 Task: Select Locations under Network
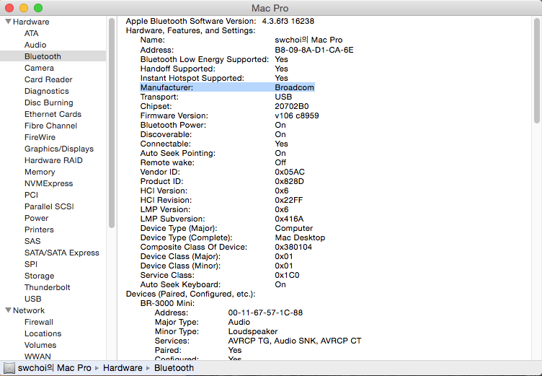(43, 333)
